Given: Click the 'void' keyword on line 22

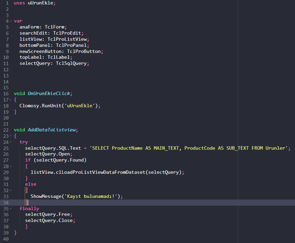Looking at the screenshot, I should (x=19, y=130).
